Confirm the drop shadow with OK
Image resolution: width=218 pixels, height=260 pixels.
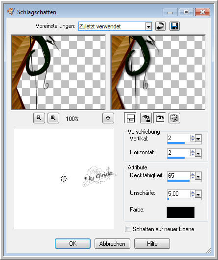pyautogui.click(x=73, y=243)
